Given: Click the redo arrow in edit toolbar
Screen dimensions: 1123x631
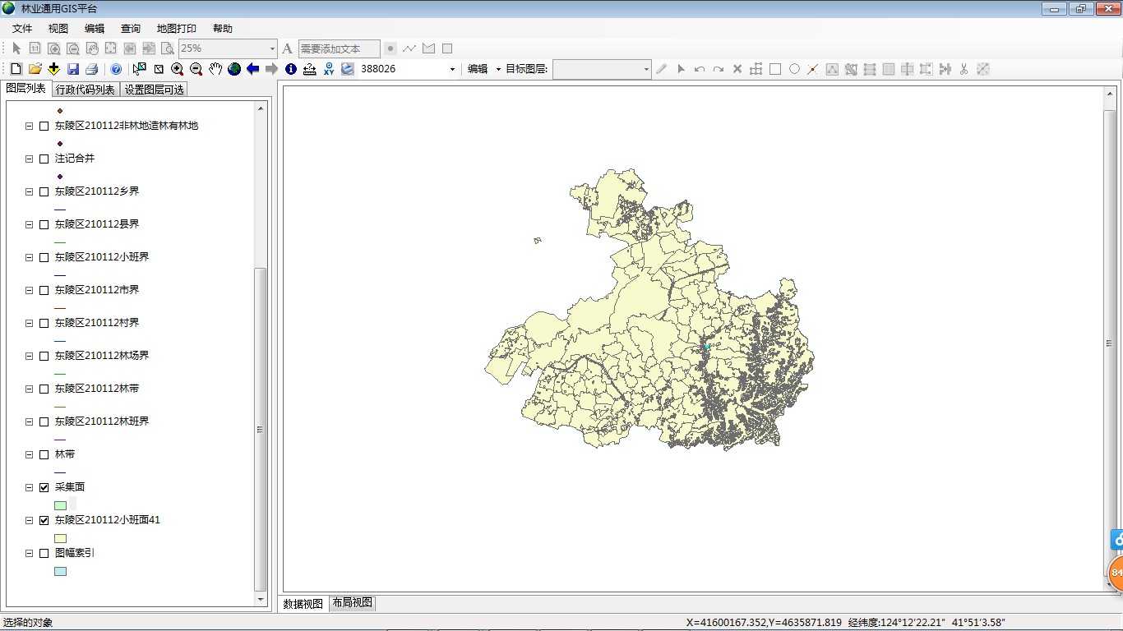Looking at the screenshot, I should click(x=719, y=69).
